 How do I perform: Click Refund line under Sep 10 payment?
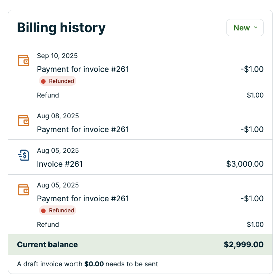click(x=48, y=95)
